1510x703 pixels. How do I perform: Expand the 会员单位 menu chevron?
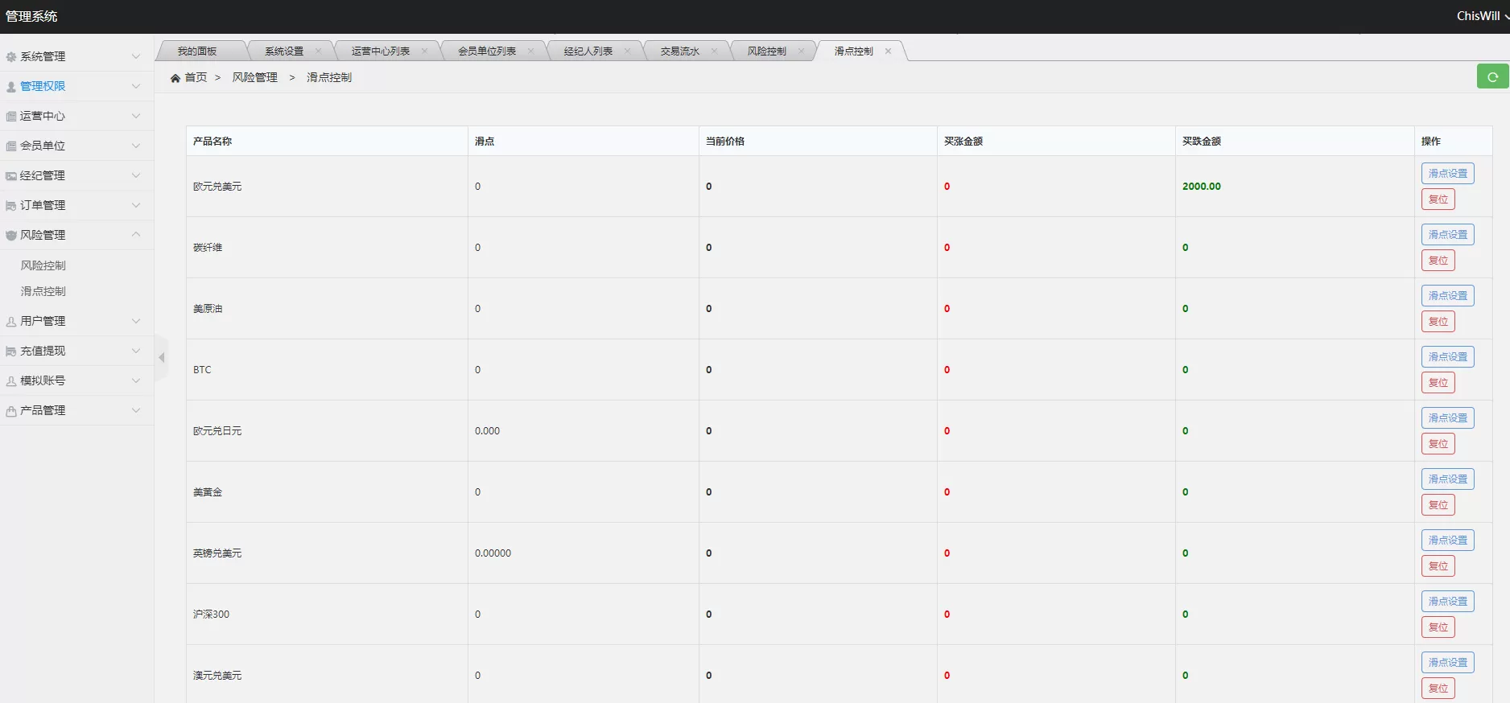[136, 146]
